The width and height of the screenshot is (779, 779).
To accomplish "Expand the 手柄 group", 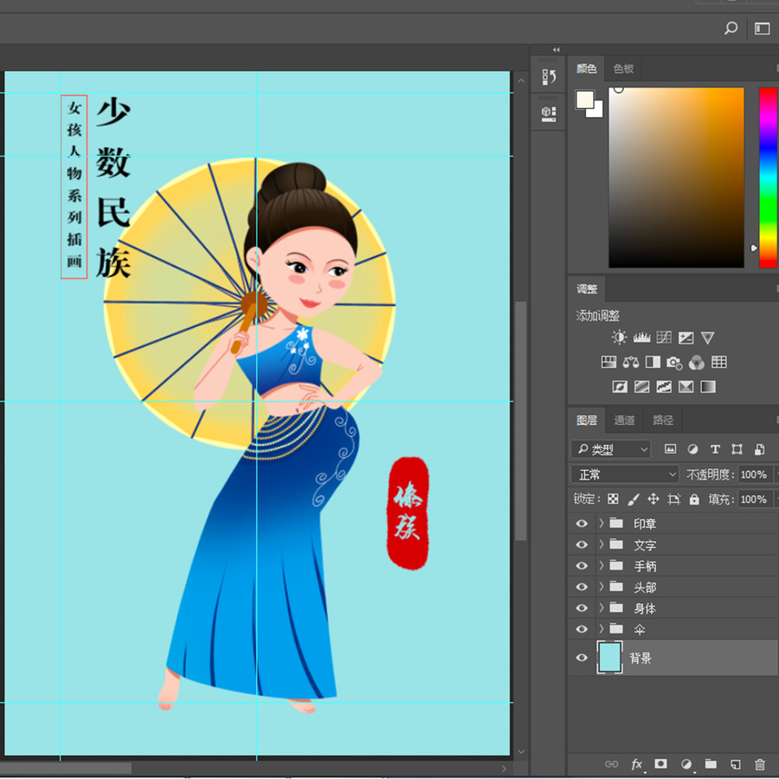I will (602, 565).
